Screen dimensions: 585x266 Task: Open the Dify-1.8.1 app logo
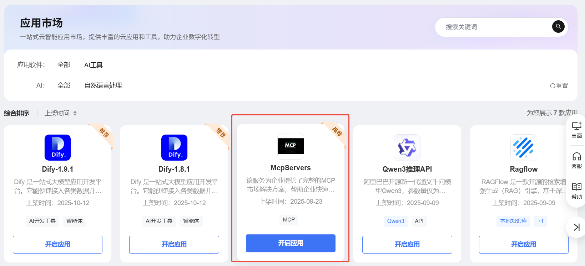point(174,147)
